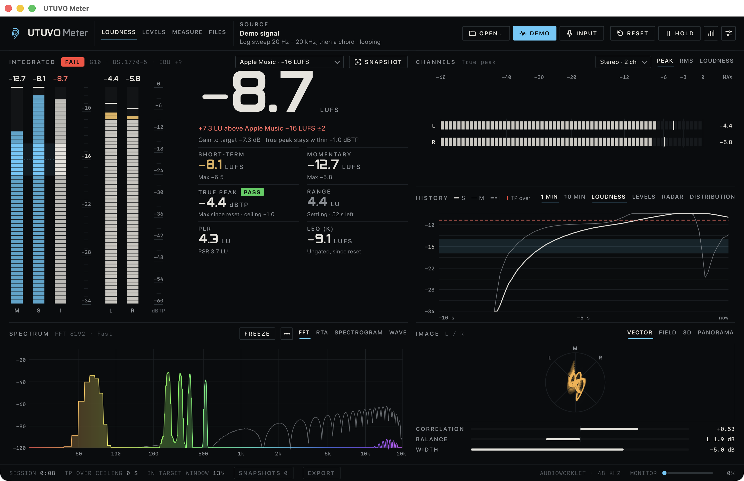Viewport: 744px width, 481px height.
Task: Click the "+0.53" correlation value
Action: pyautogui.click(x=726, y=429)
